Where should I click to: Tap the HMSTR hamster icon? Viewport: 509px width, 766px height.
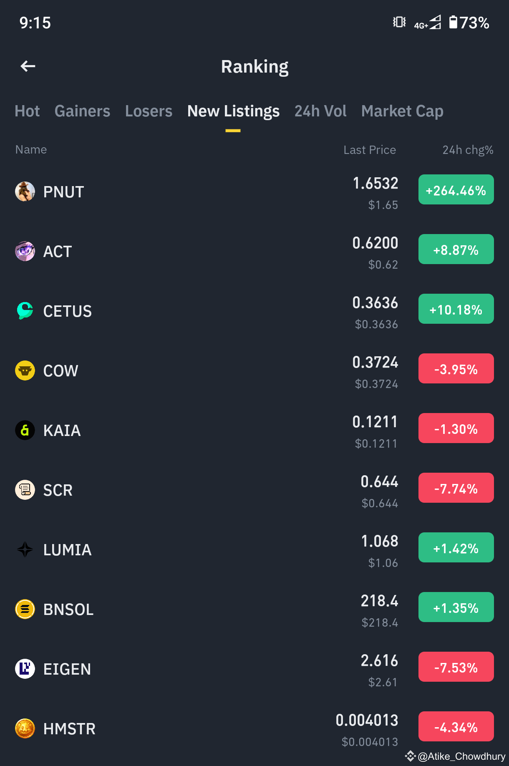click(x=25, y=728)
